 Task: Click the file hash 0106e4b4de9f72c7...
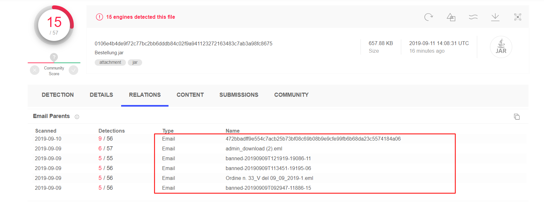183,44
